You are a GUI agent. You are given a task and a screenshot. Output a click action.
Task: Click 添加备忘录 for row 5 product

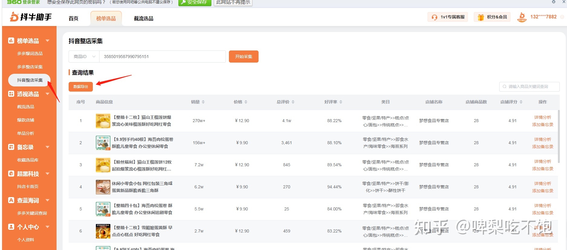543,213
